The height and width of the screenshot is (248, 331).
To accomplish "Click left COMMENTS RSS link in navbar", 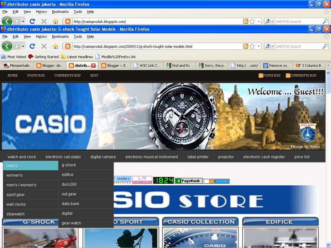I will tap(68, 76).
